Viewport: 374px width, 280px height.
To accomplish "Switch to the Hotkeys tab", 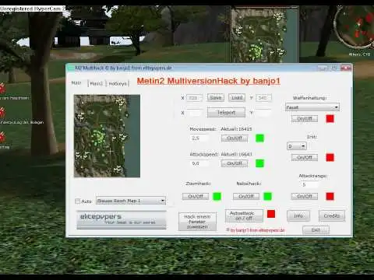I will click(x=118, y=83).
